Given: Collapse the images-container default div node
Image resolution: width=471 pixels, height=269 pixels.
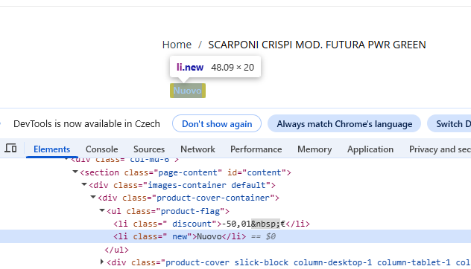Looking at the screenshot, I should [x=84, y=184].
